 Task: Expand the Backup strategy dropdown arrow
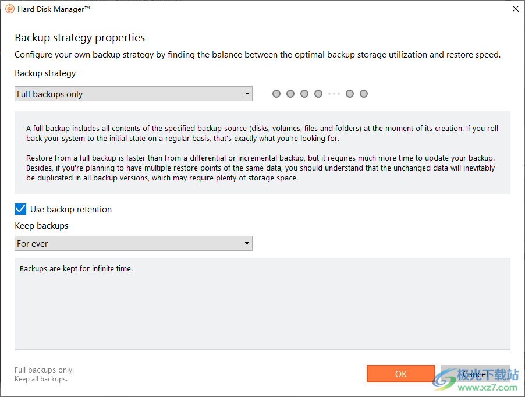(247, 94)
